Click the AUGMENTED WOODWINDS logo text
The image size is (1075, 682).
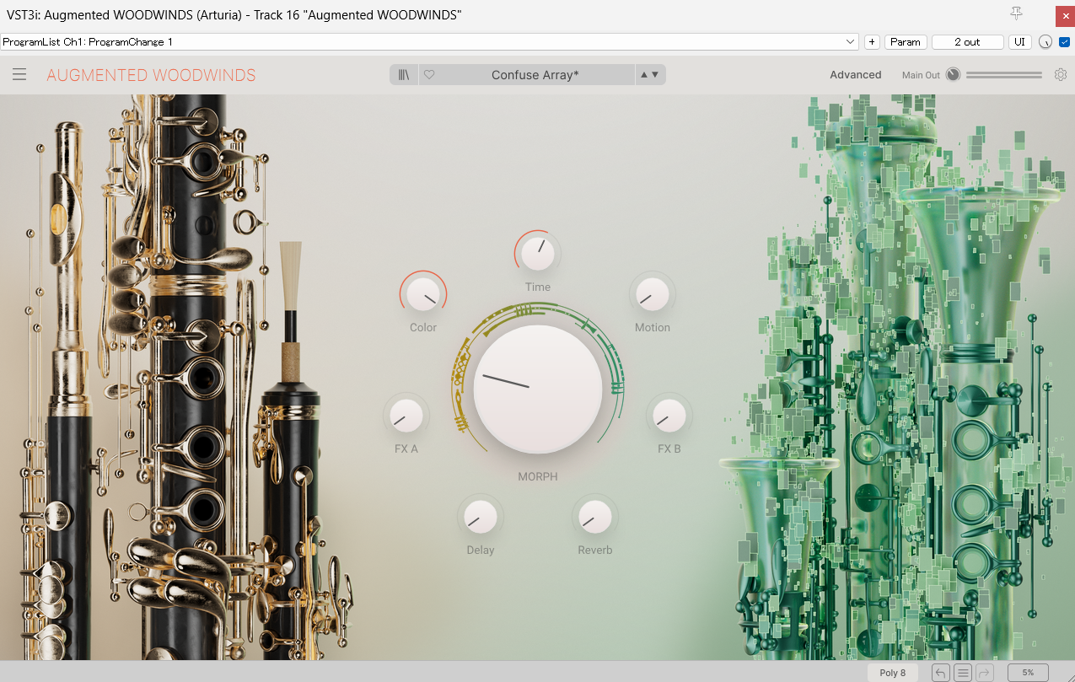click(151, 75)
